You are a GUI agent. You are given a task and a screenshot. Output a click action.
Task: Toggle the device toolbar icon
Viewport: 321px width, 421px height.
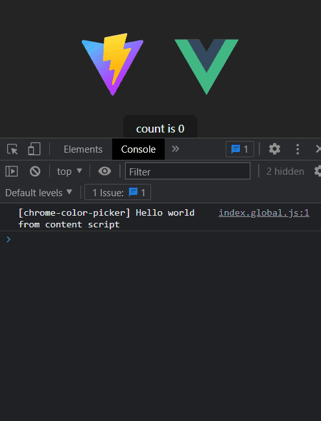(34, 149)
